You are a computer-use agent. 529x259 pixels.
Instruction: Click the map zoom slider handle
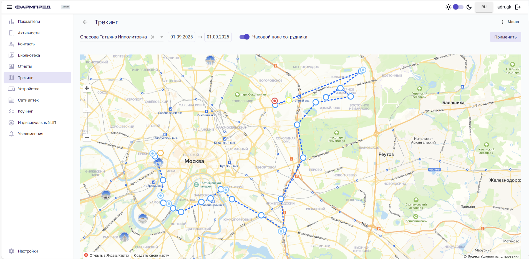point(87,110)
